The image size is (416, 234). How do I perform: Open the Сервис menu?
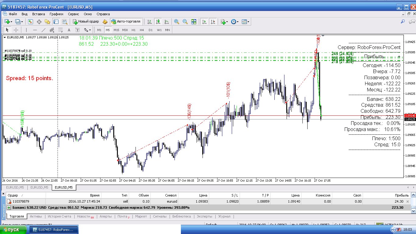[73, 14]
